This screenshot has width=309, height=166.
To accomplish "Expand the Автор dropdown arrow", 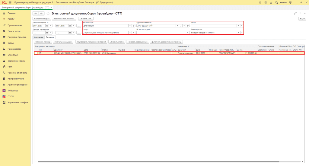I will tap(238, 26).
